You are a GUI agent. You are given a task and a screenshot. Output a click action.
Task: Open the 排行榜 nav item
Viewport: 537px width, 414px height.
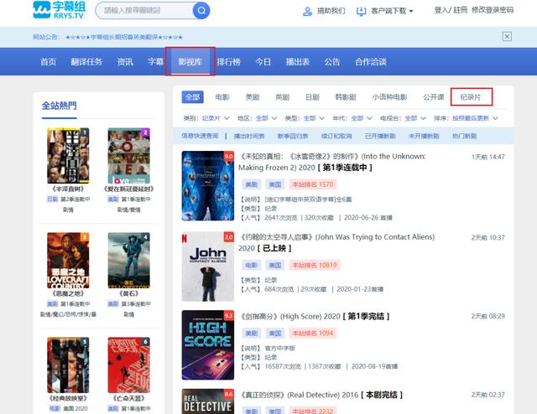[x=229, y=62]
